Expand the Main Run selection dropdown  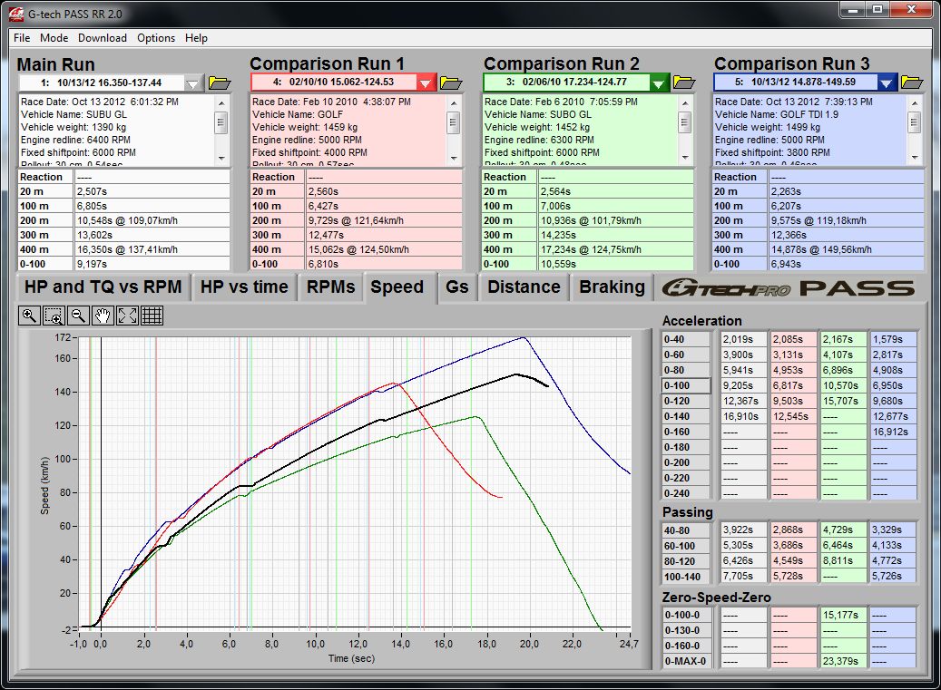pos(192,83)
